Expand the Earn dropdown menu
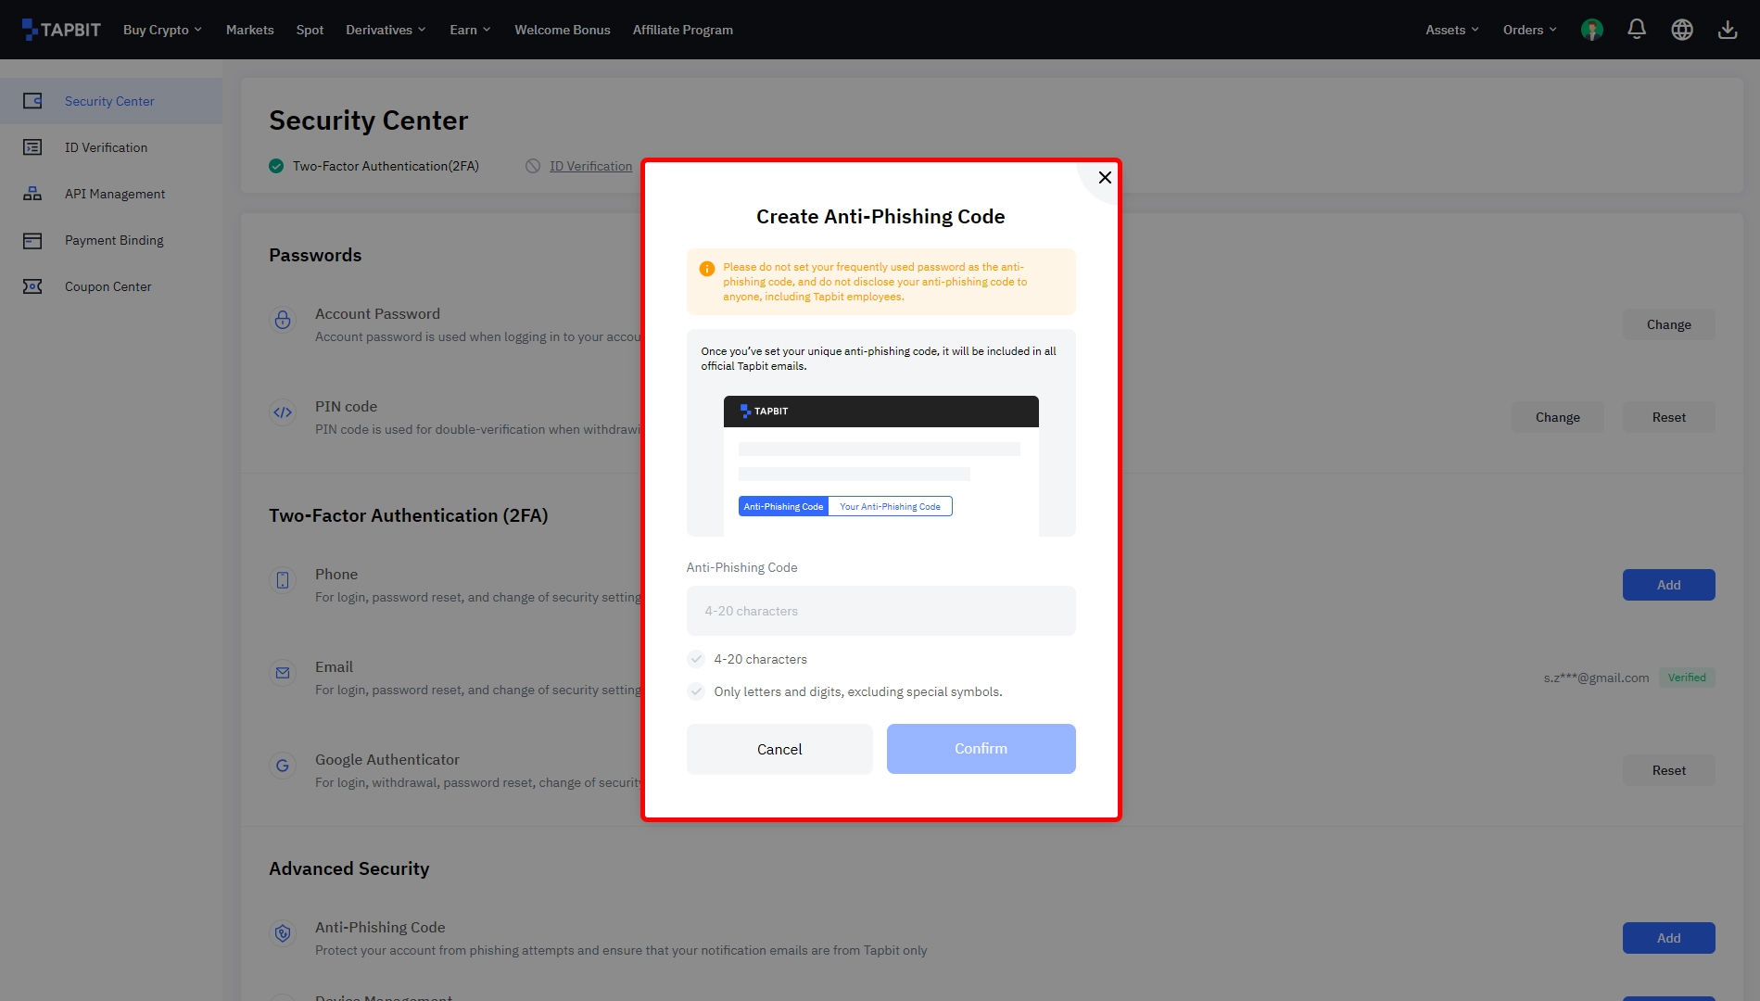The image size is (1760, 1001). coord(470,30)
